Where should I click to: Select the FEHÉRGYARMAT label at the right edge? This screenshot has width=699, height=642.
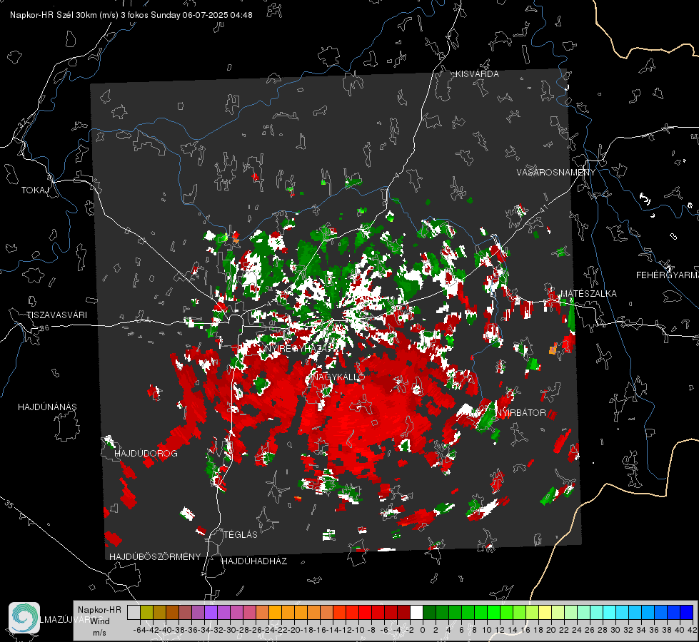667,275
